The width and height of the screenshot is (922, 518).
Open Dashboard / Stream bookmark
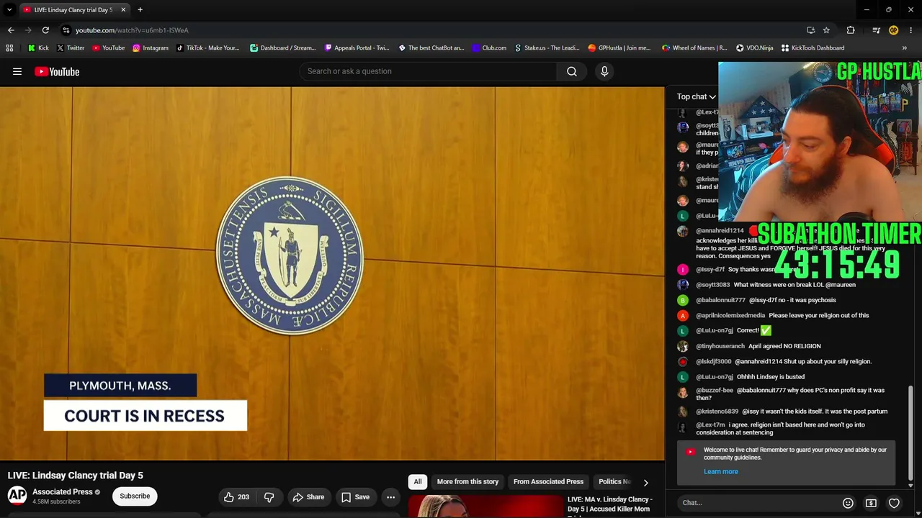pyautogui.click(x=282, y=48)
